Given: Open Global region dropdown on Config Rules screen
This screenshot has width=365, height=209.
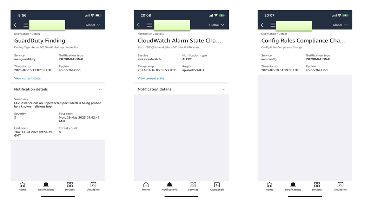Looking at the screenshot, I should (340, 25).
